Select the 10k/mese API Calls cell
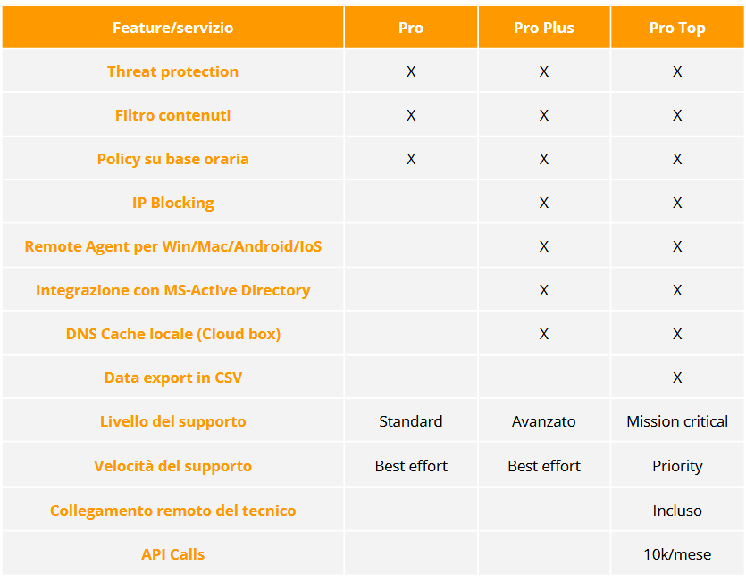 tap(677, 554)
